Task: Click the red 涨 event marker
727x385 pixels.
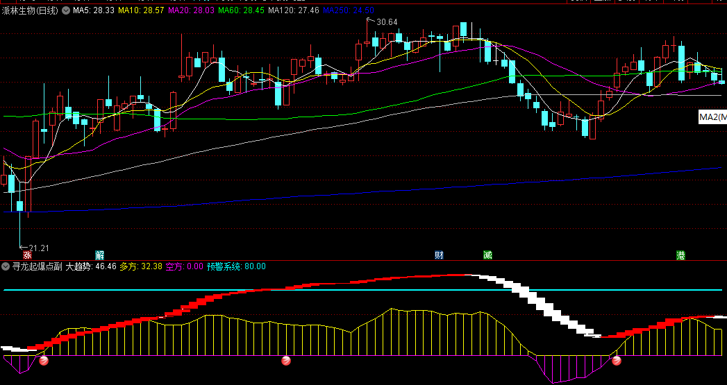Action: click(27, 255)
